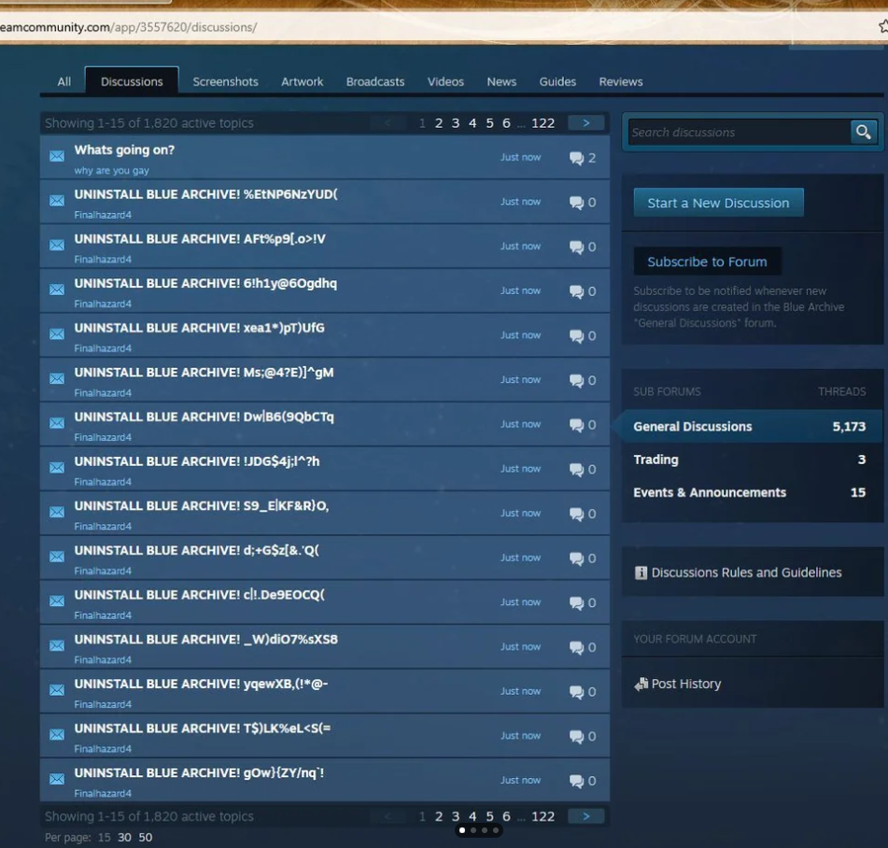Click envelope icon beside 'T$)LK%eL<S(=' topic
Viewport: 888px width, 848px height.
coord(57,735)
